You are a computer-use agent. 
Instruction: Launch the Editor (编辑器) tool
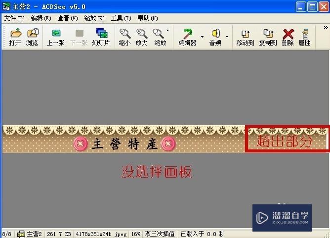[x=187, y=37]
